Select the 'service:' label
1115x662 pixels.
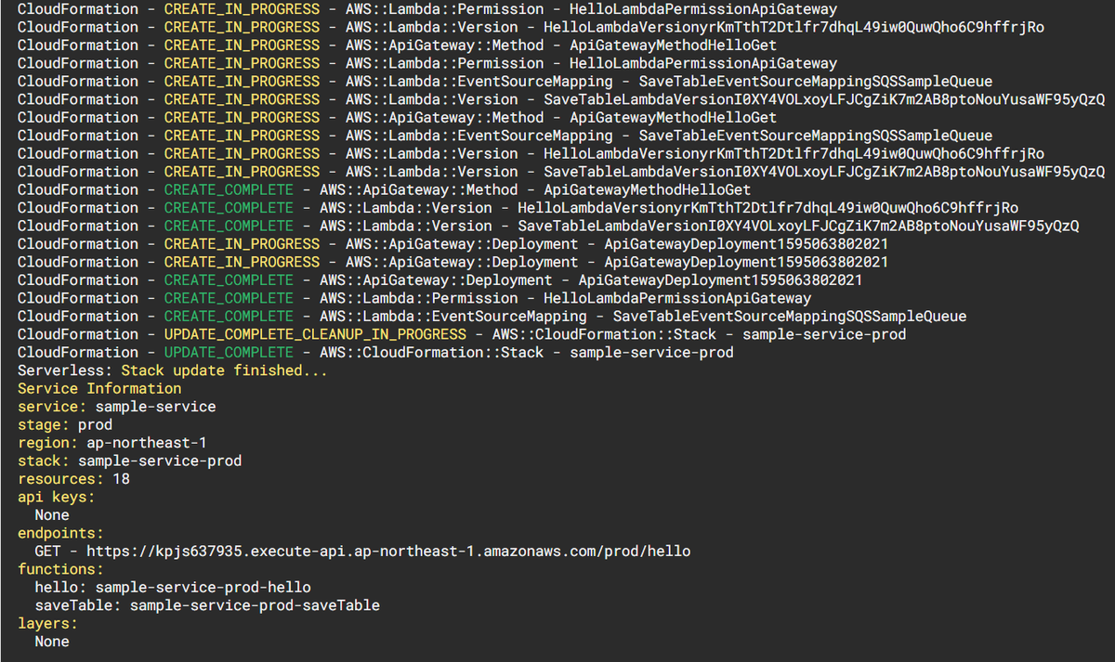click(x=52, y=407)
